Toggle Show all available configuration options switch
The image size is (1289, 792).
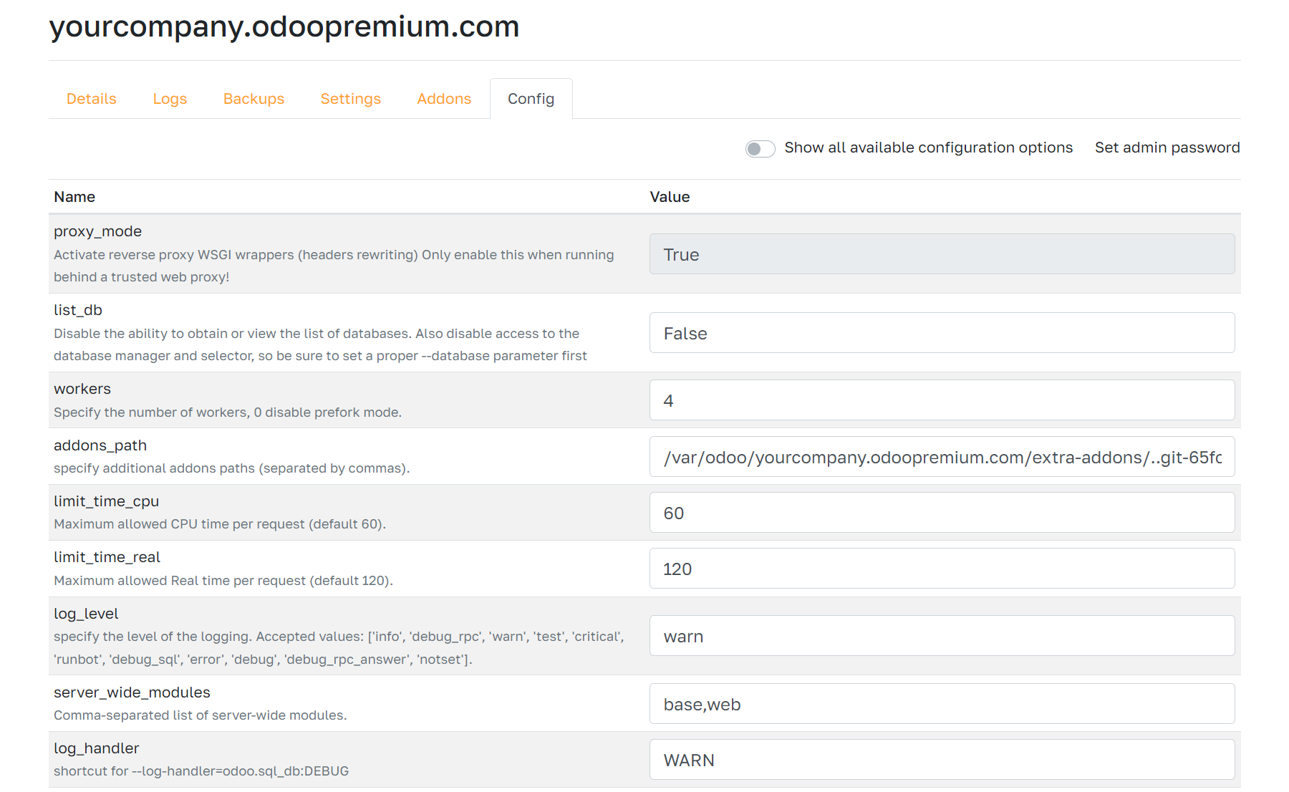[x=760, y=148]
